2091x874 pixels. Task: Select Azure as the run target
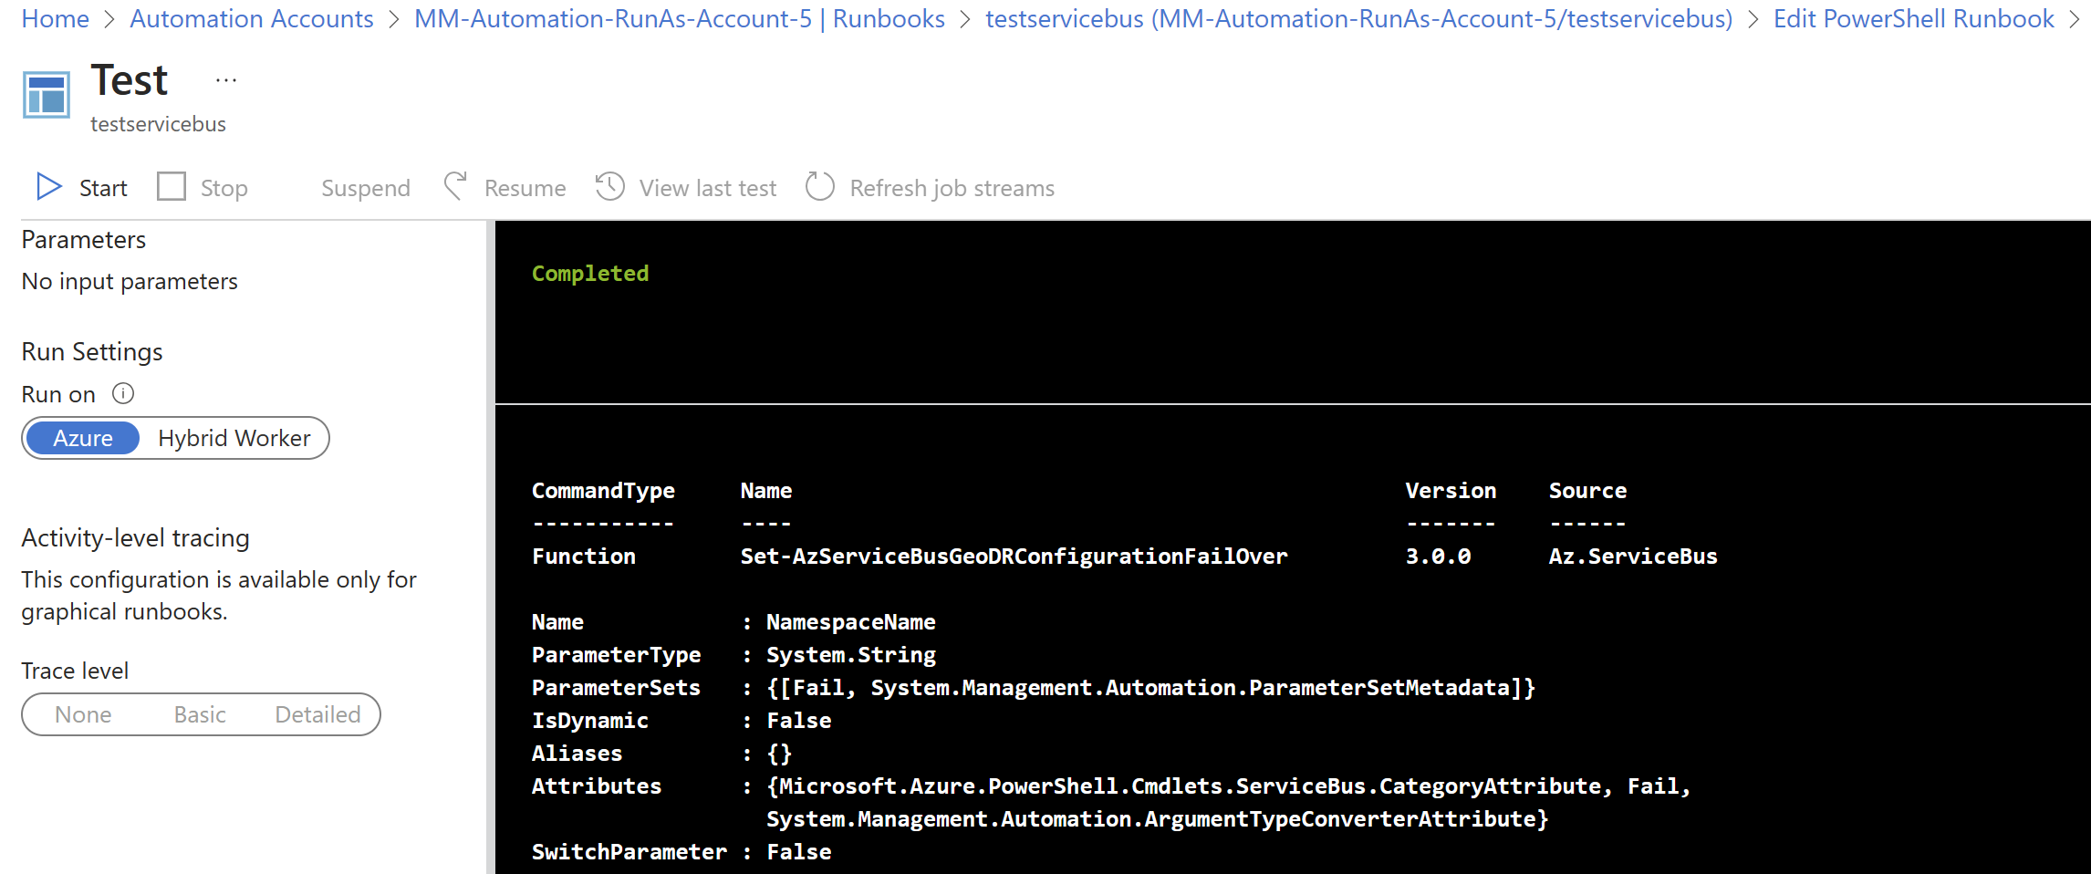[x=82, y=438]
